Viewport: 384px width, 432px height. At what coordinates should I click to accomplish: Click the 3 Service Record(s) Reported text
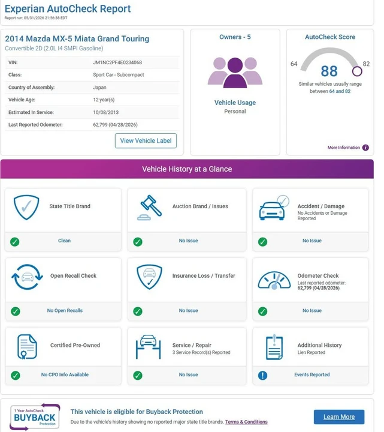201,352
